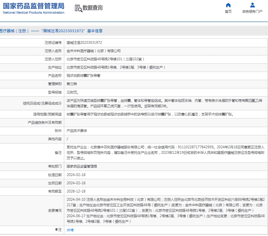Click the 其他内容 row label
The height and width of the screenshot is (236, 268).
pyautogui.click(x=55, y=139)
